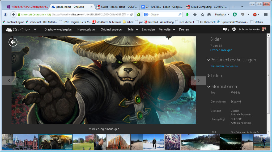Viewport: 272px width, 152px height.
Task: Open the list all tabs dropdown arrow
Action: pyautogui.click(x=242, y=7)
